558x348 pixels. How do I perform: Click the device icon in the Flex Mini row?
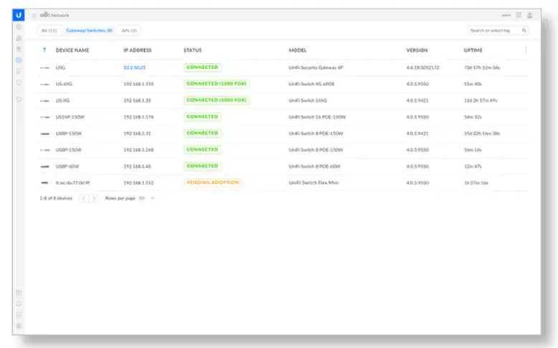44,183
